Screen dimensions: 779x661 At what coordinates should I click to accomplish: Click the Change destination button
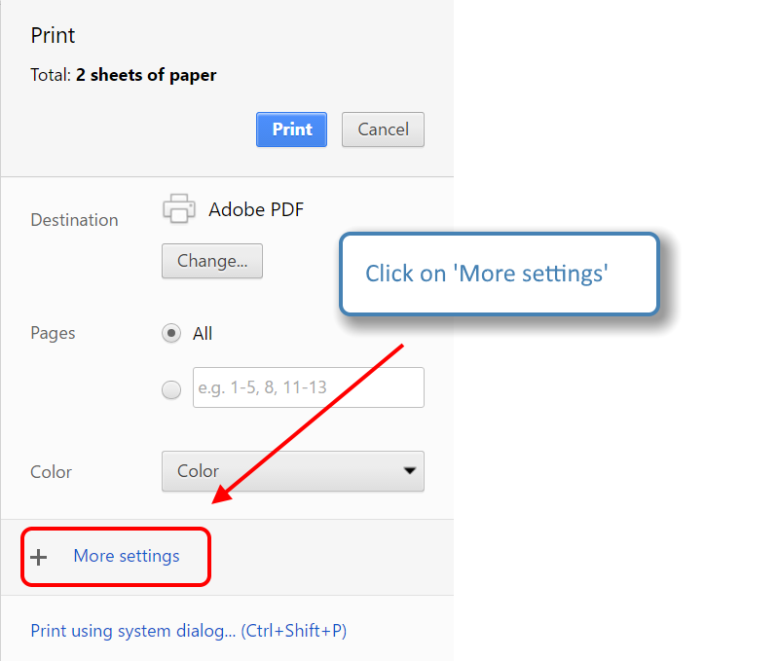(x=211, y=261)
